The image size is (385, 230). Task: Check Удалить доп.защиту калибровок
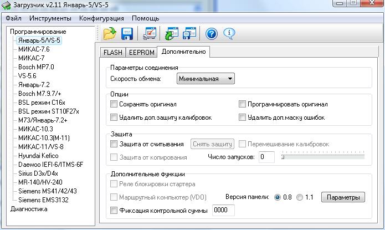click(x=114, y=117)
